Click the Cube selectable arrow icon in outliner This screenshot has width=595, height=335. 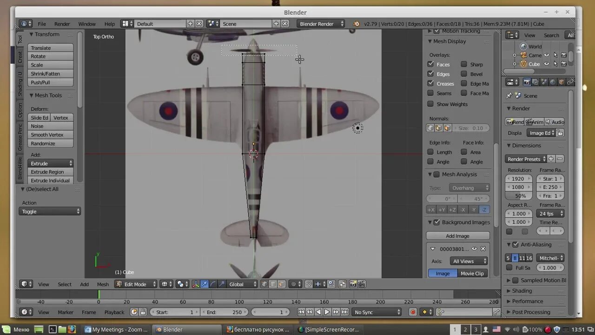pos(555,64)
